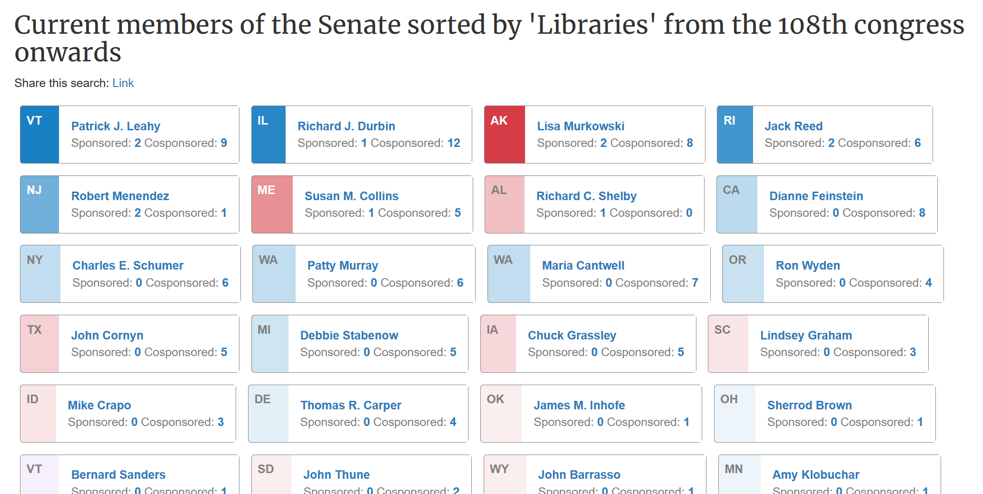This screenshot has height=494, width=983.
Task: Click the red AK state badge
Action: click(x=505, y=135)
